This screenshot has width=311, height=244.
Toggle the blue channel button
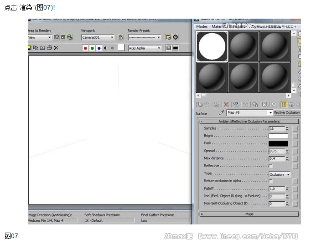[x=99, y=48]
